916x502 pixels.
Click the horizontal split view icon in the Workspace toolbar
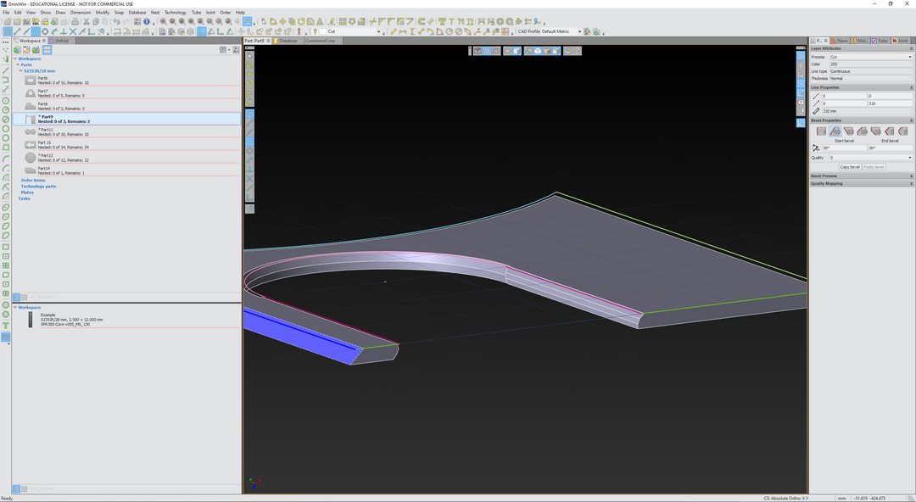click(x=47, y=50)
